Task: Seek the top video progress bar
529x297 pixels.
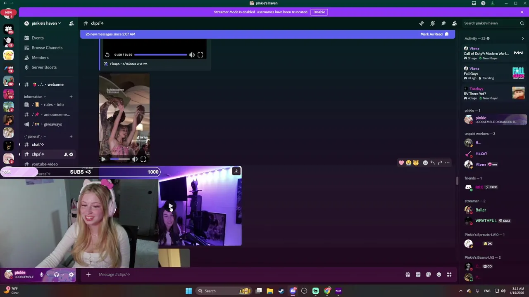Action: pos(160,54)
